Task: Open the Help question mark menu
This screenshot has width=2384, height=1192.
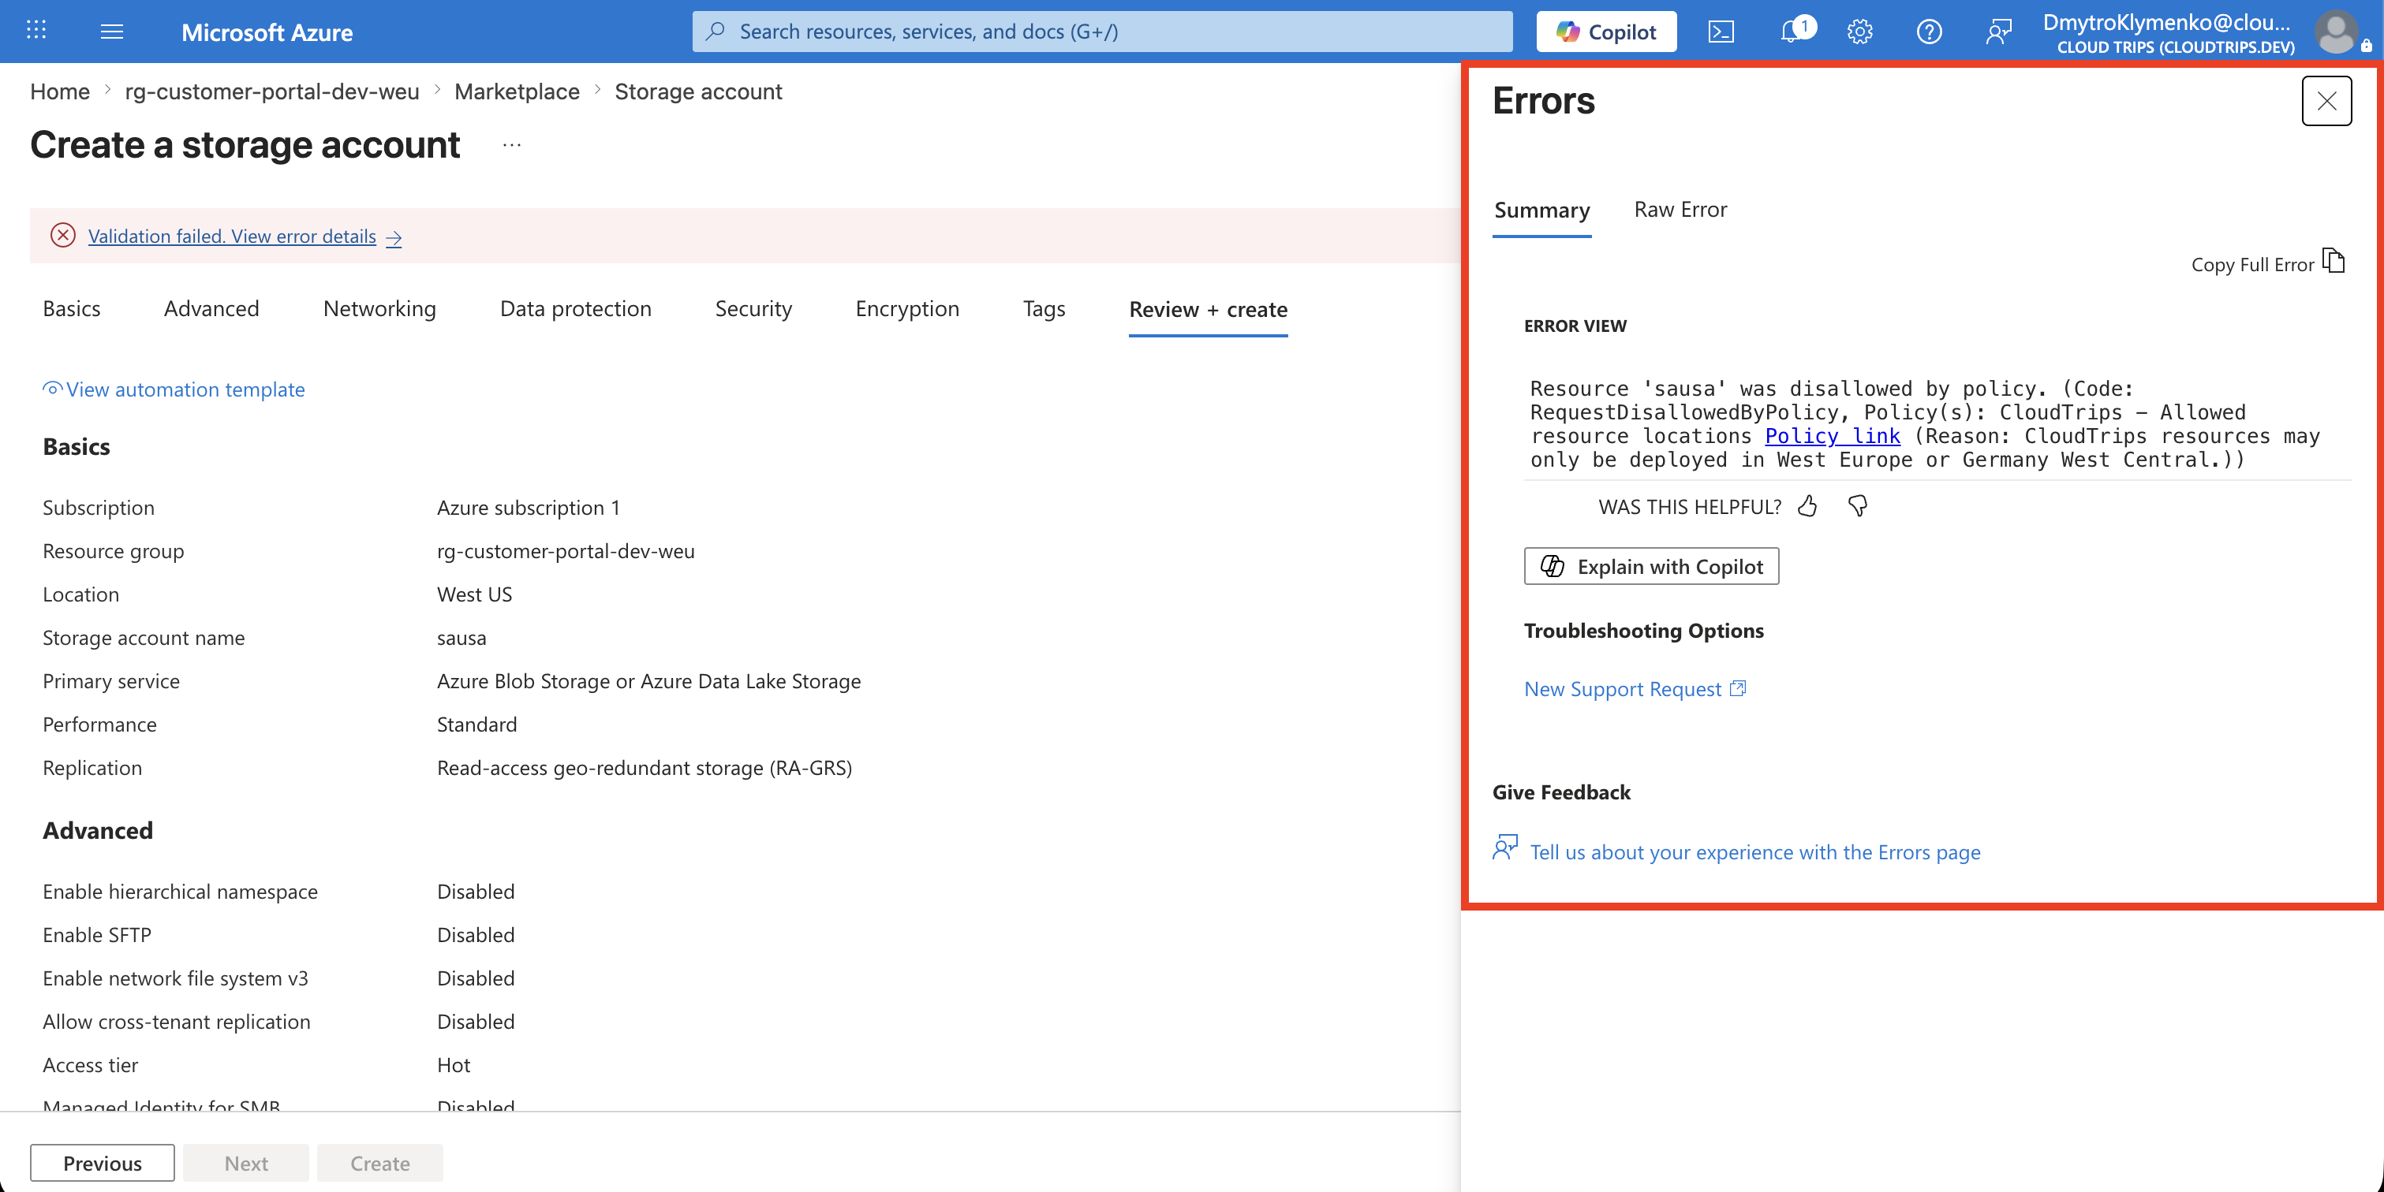Action: pyautogui.click(x=1930, y=32)
